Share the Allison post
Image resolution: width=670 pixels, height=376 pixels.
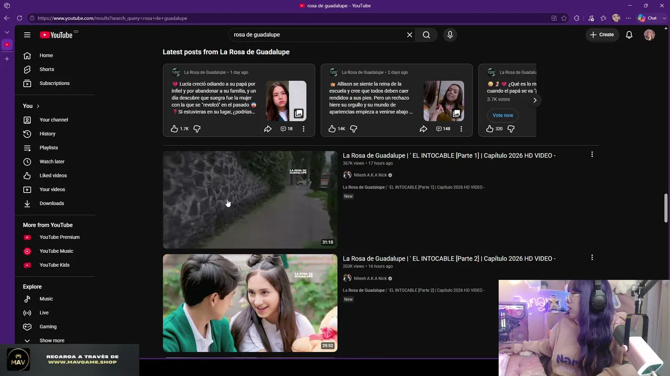(x=423, y=129)
